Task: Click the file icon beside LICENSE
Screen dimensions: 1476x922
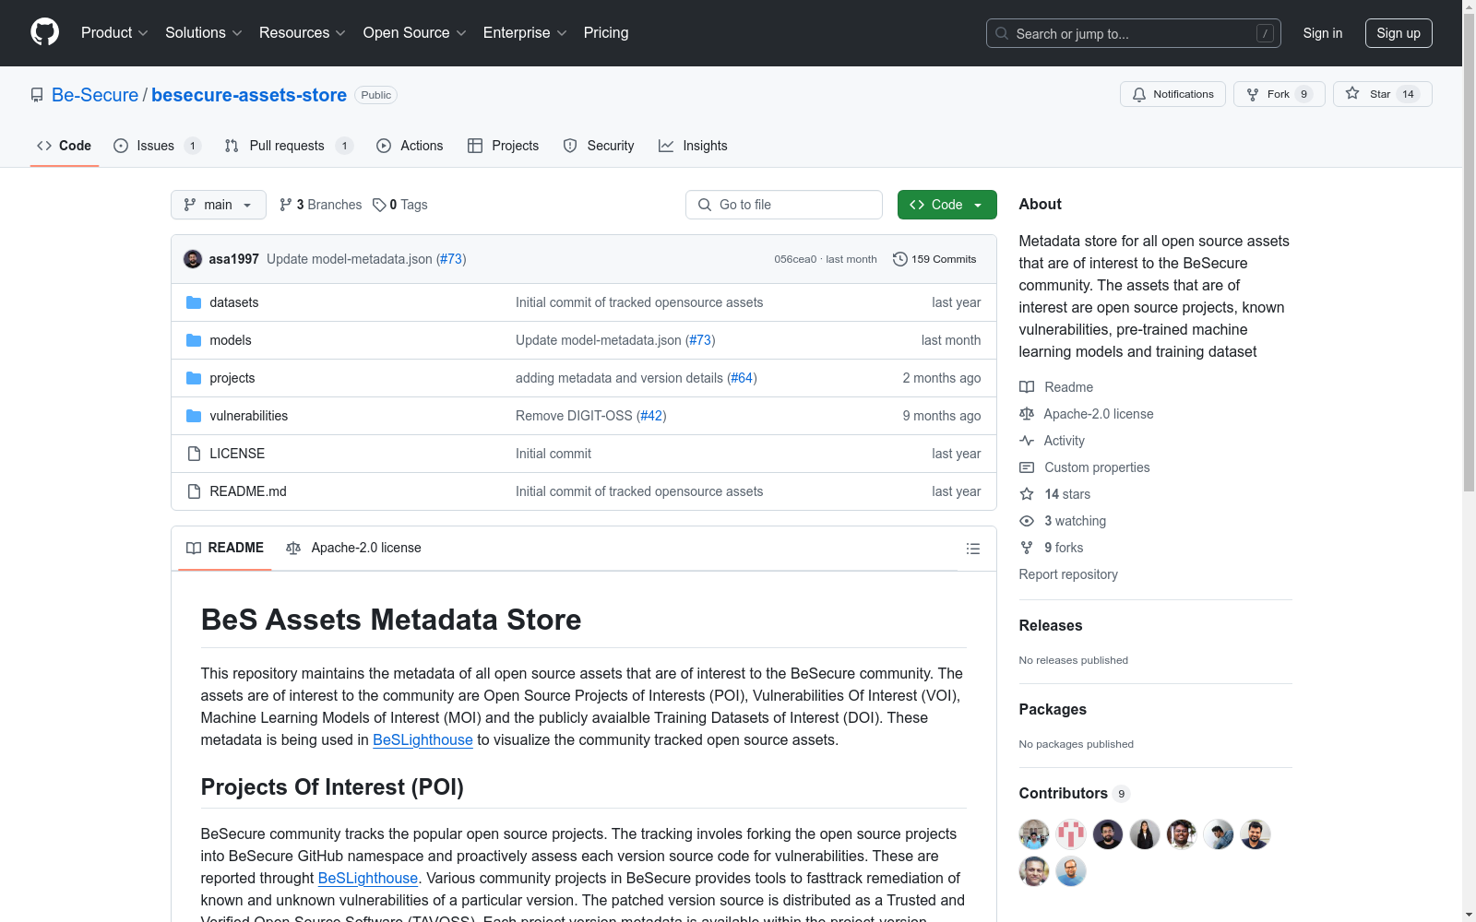Action: coord(194,454)
